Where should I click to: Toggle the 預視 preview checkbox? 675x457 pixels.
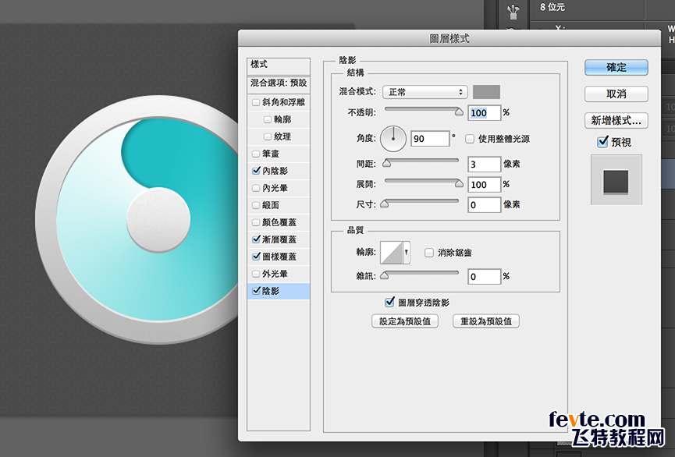[x=602, y=142]
